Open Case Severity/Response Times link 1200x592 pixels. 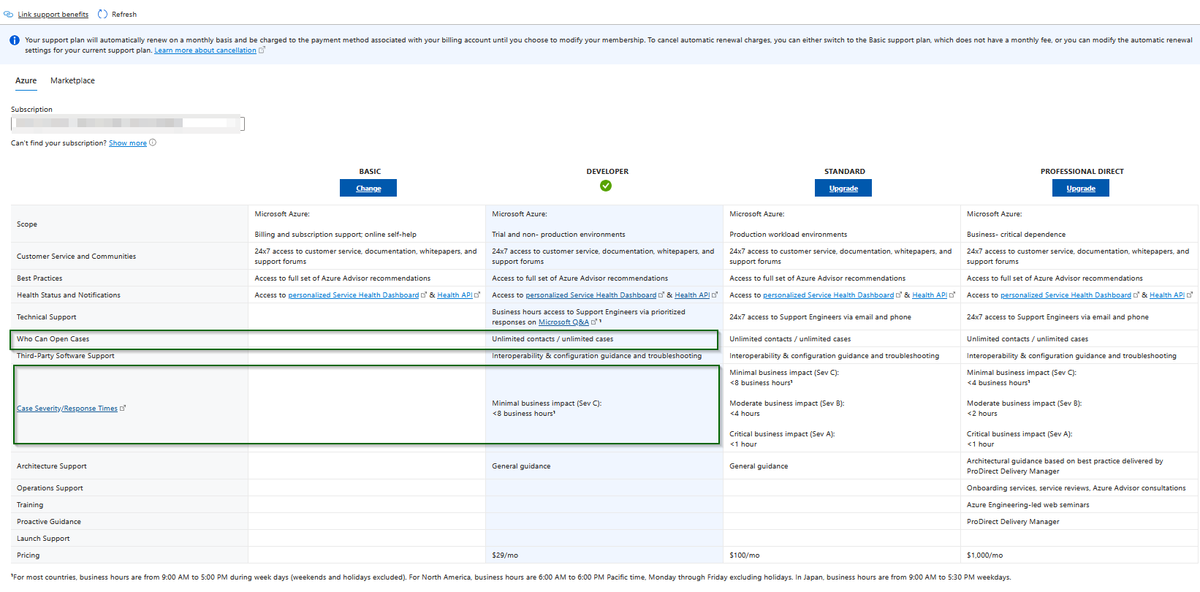click(x=67, y=409)
